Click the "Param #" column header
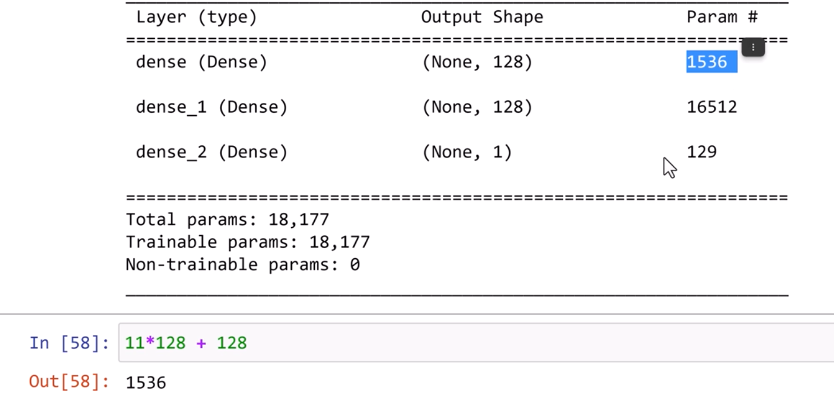The image size is (834, 411). [722, 18]
